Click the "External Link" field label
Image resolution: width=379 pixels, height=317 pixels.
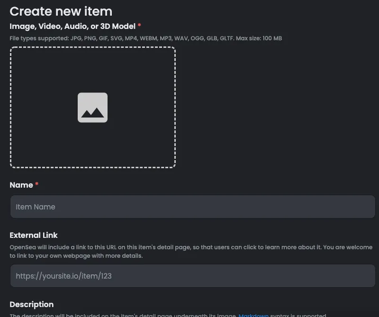[34, 235]
